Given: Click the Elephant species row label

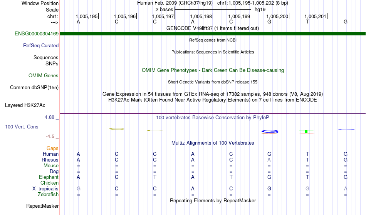Looking at the screenshot, I should point(49,177).
